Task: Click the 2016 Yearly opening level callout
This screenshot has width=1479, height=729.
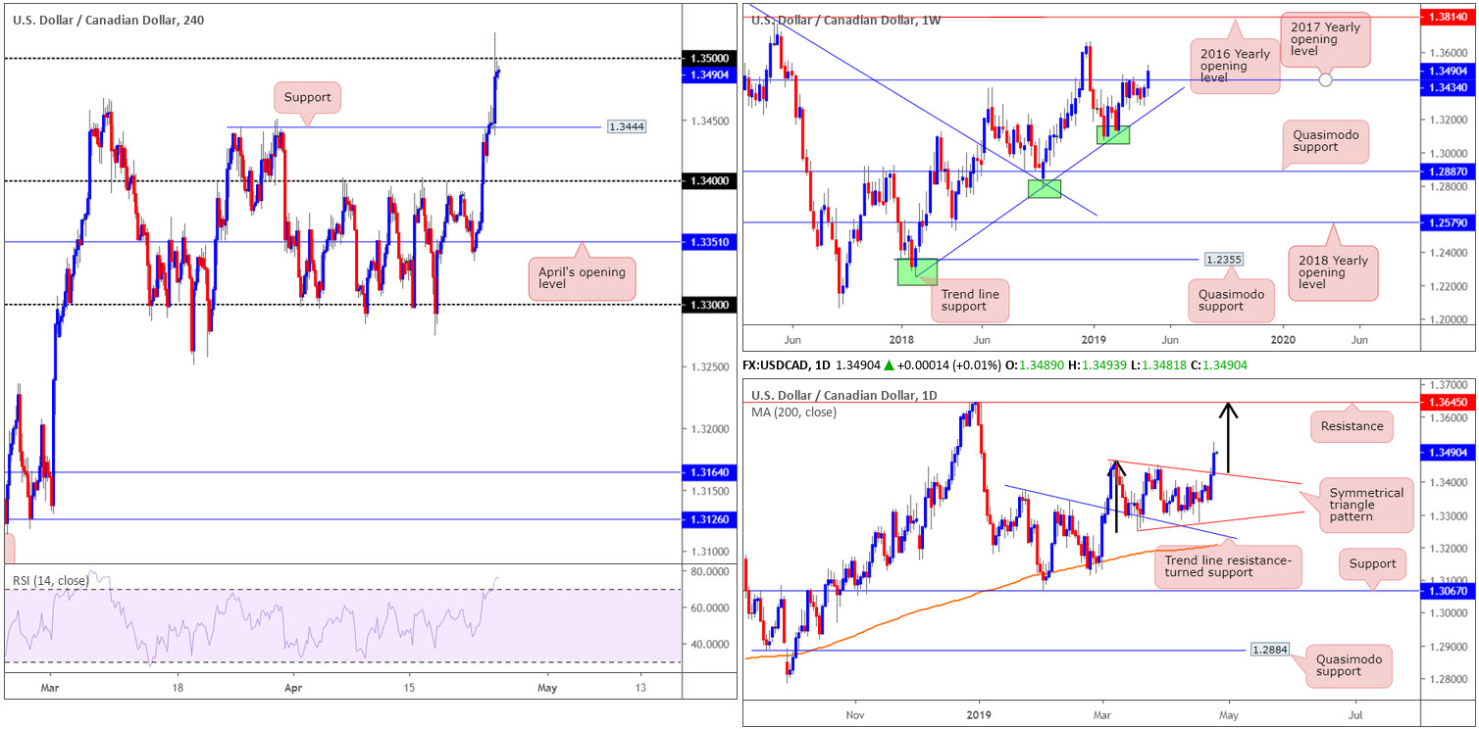Action: pos(1235,66)
